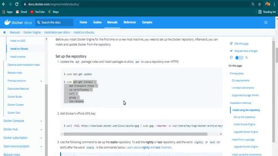Open the Maps bookmark
The width and height of the screenshot is (278, 156).
coord(53,12)
